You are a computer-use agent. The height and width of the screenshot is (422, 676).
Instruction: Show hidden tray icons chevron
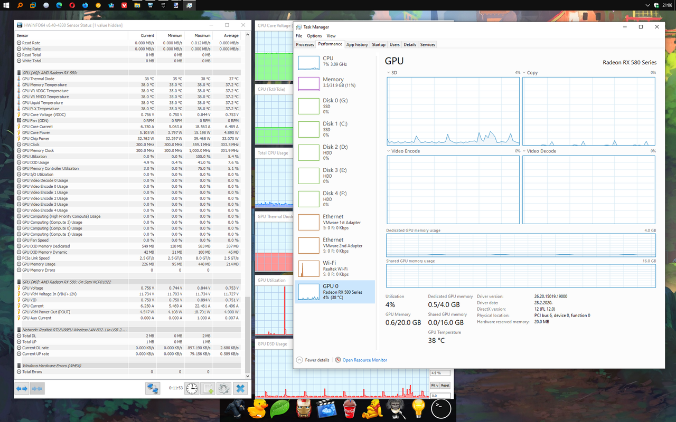[649, 5]
